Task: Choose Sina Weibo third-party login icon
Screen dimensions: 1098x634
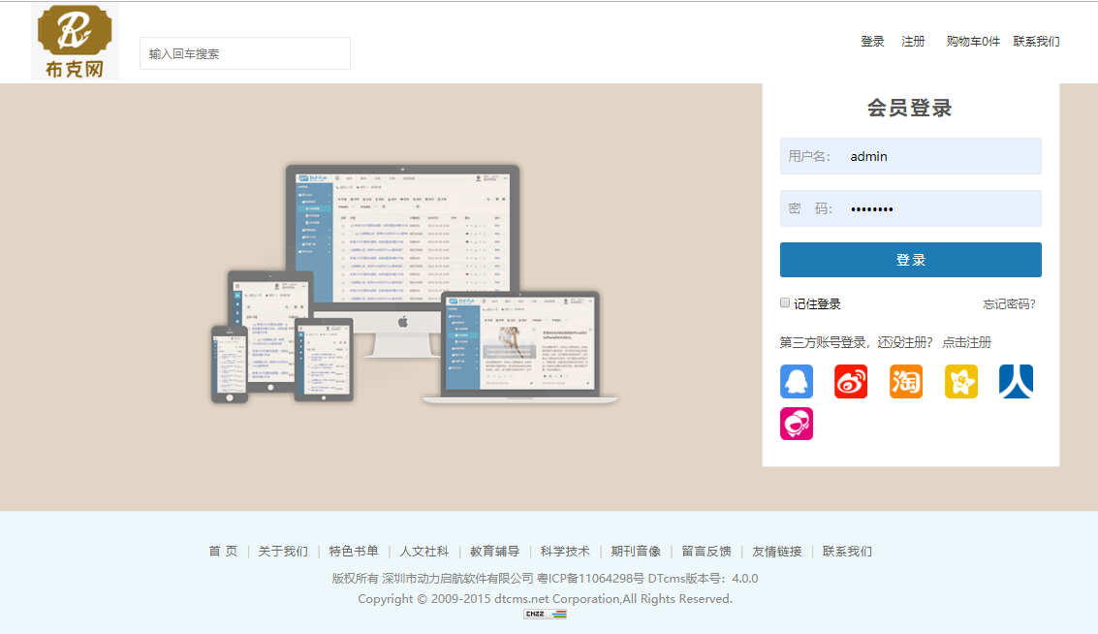Action: tap(851, 382)
